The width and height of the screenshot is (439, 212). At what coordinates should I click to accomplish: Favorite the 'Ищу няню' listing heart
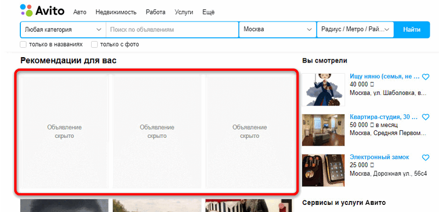point(426,77)
